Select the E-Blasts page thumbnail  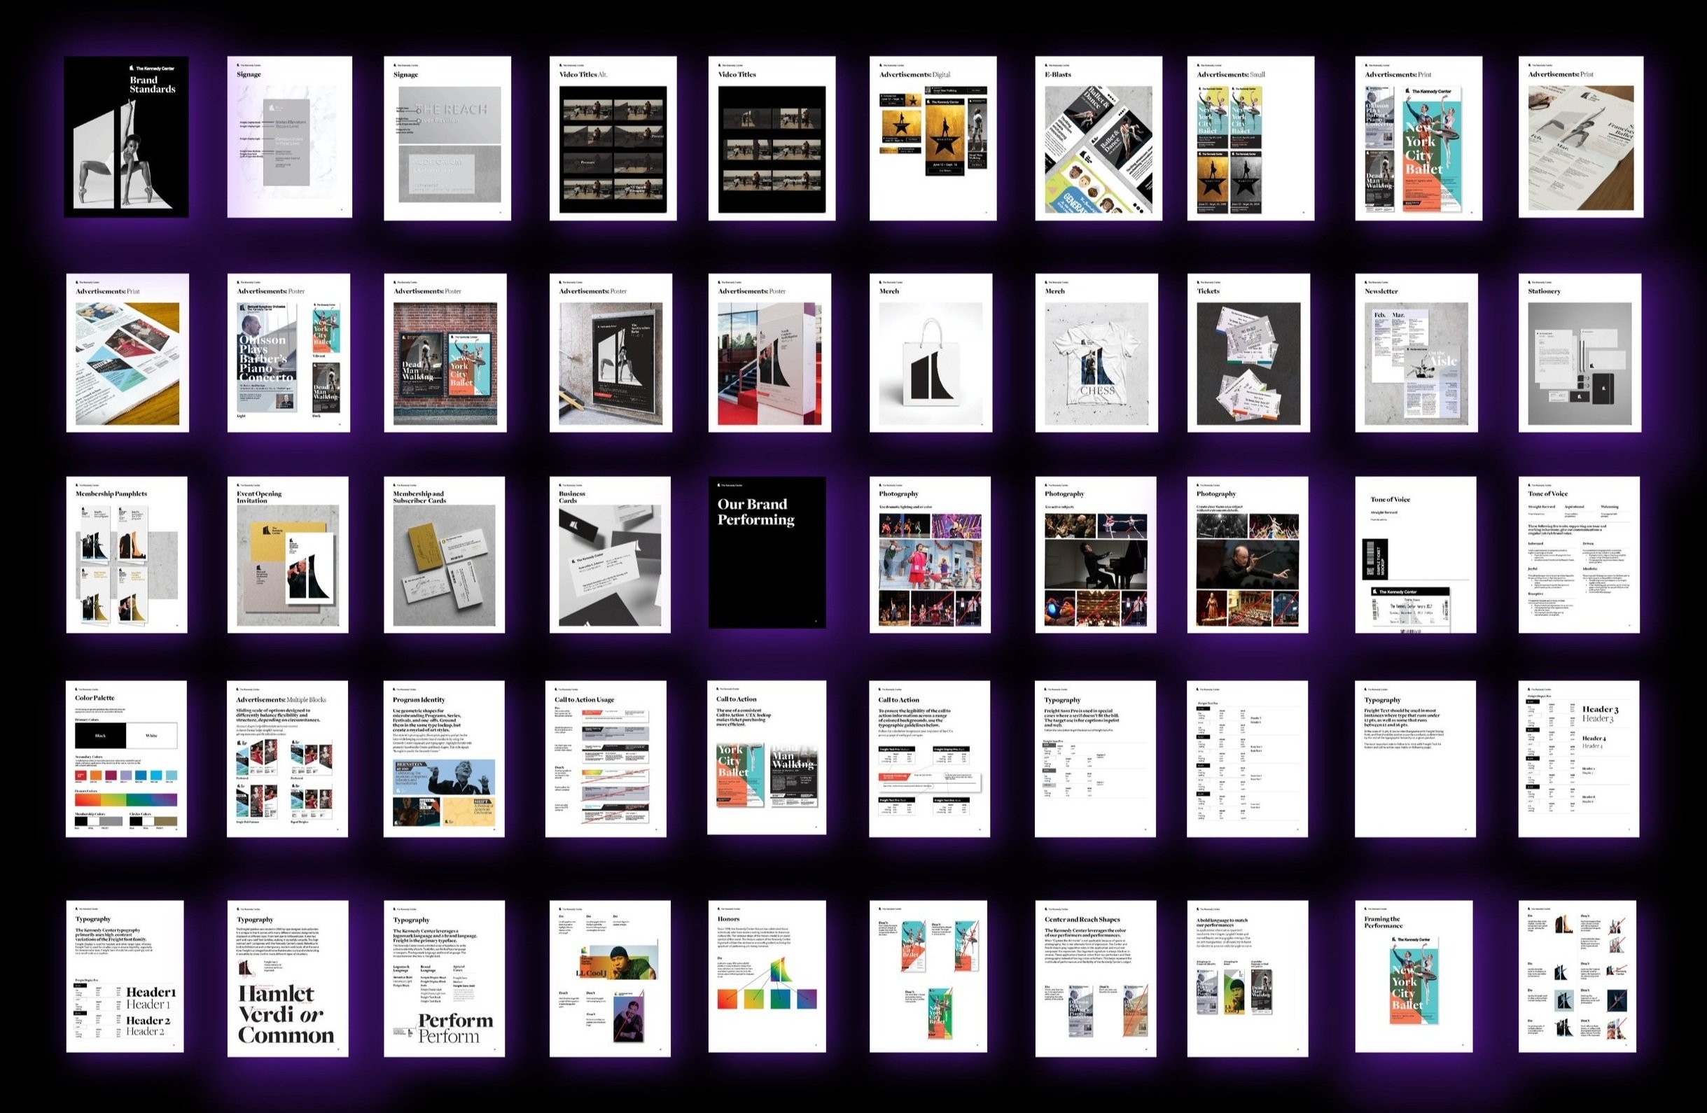click(1099, 139)
